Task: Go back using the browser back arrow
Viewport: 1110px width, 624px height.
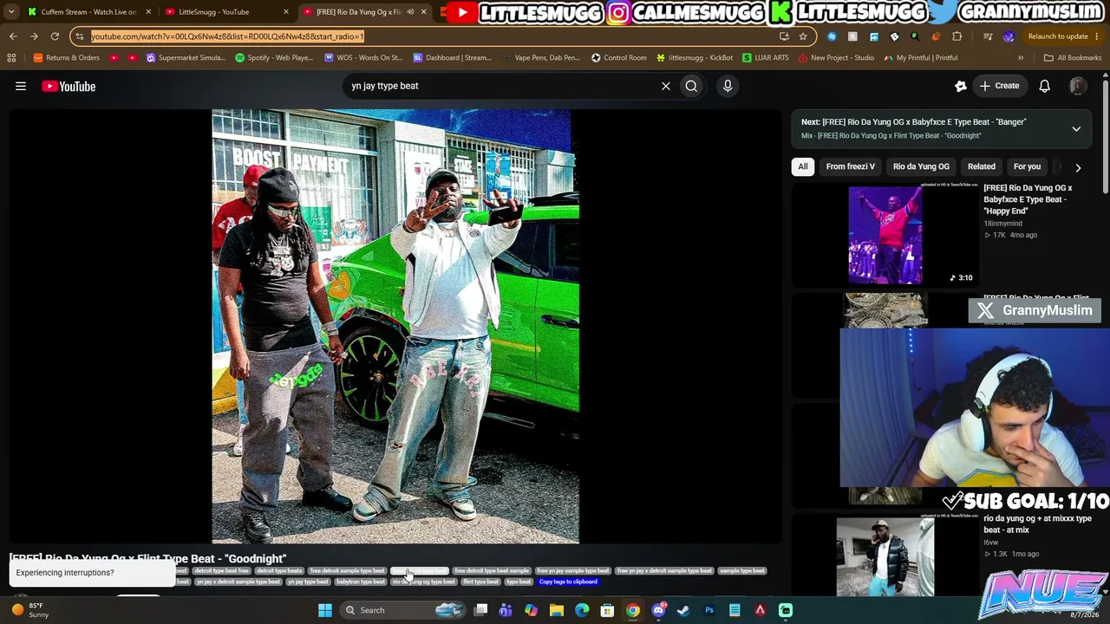Action: (13, 36)
